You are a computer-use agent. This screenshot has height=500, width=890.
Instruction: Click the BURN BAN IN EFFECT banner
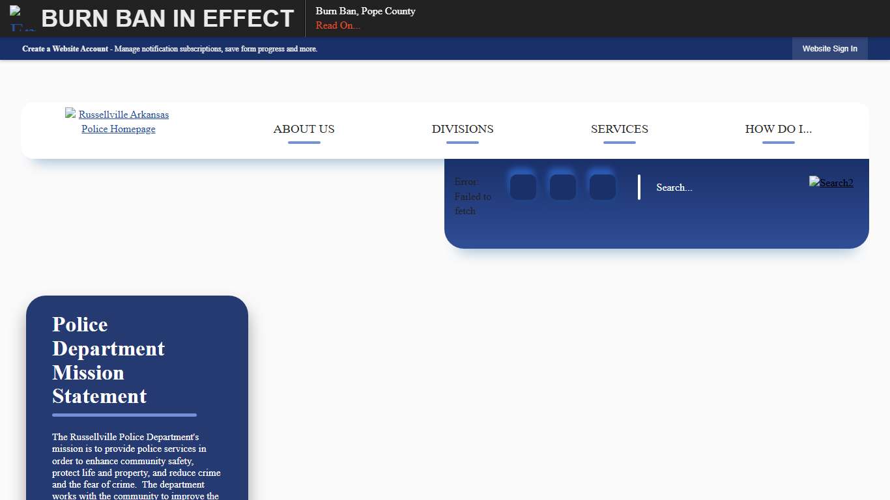coord(167,18)
